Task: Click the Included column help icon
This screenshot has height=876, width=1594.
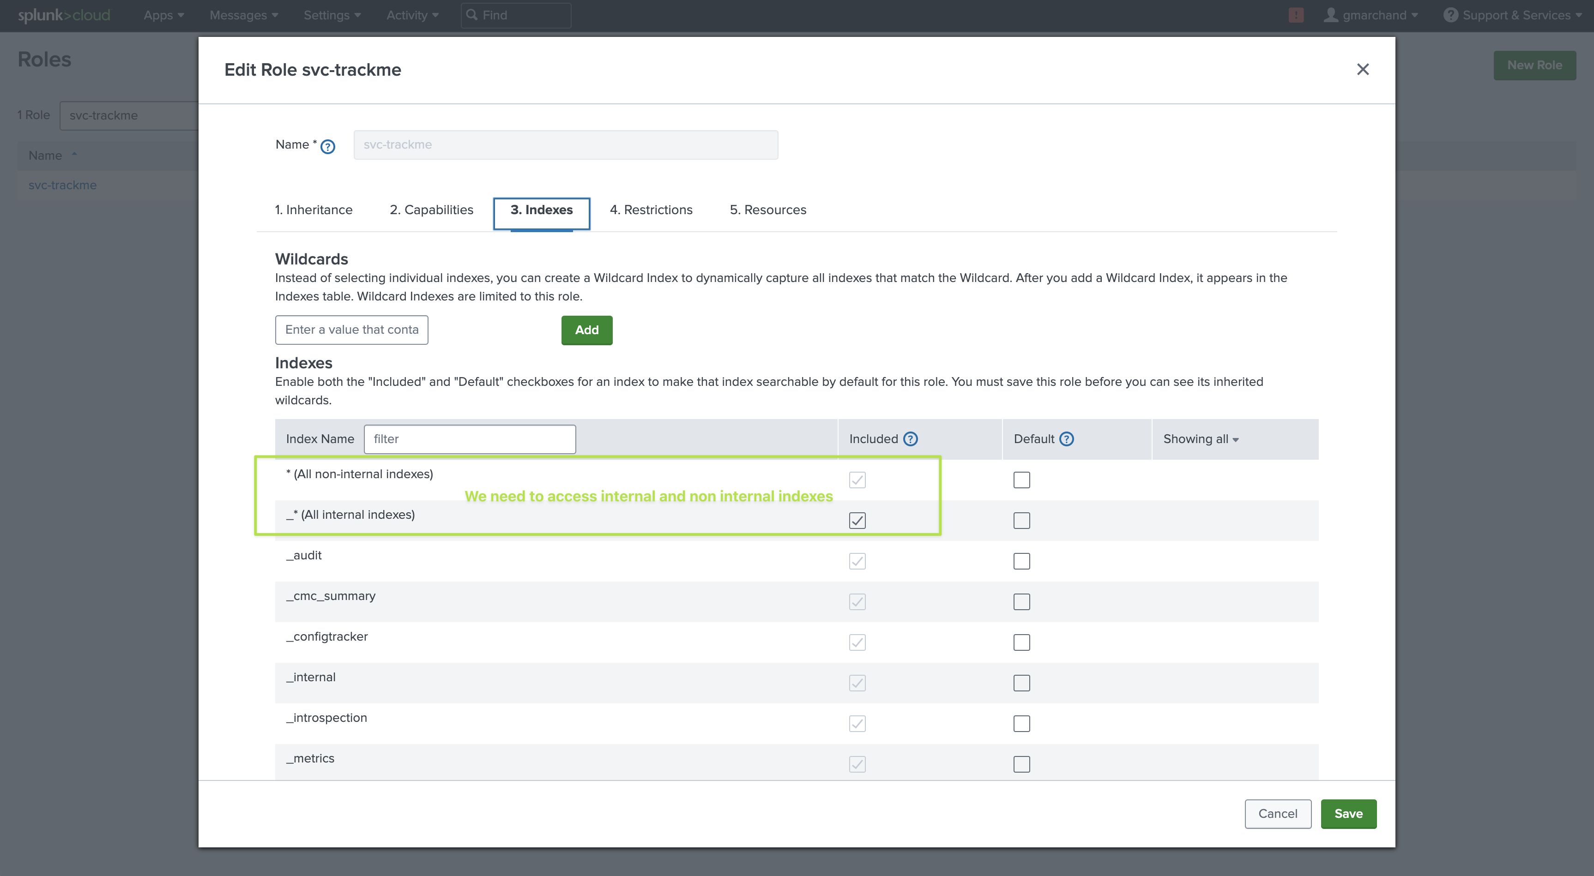Action: pos(910,438)
